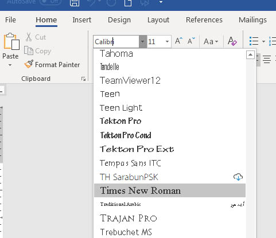Switch to the Design tab
Image resolution: width=276 pixels, height=238 pixels.
[x=119, y=20]
